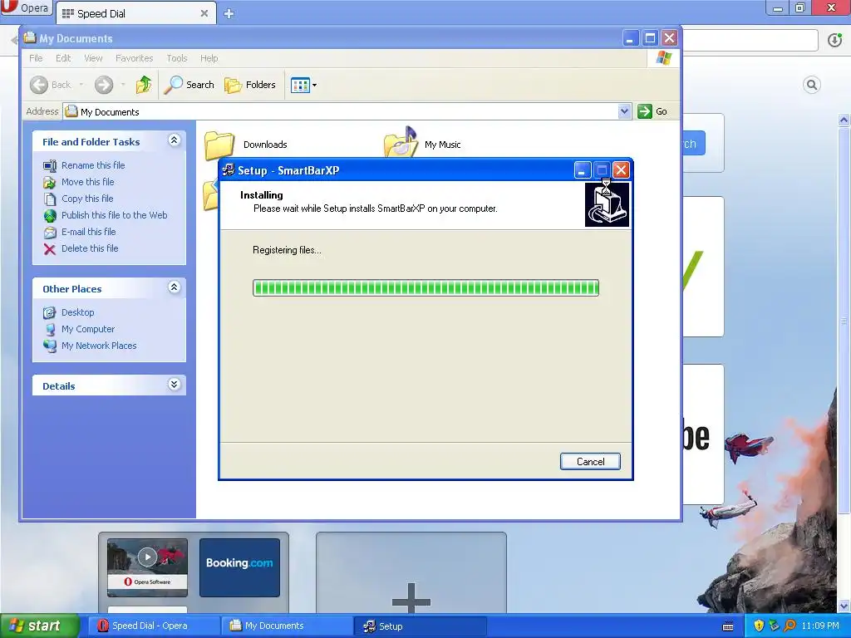Click the magnifier search icon in Opera
This screenshot has width=851, height=638.
coord(812,85)
